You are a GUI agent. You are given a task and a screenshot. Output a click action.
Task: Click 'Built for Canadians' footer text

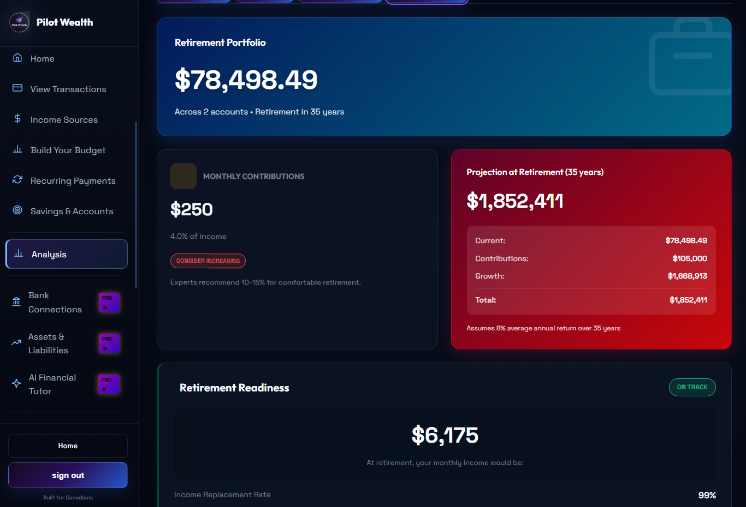(x=68, y=498)
